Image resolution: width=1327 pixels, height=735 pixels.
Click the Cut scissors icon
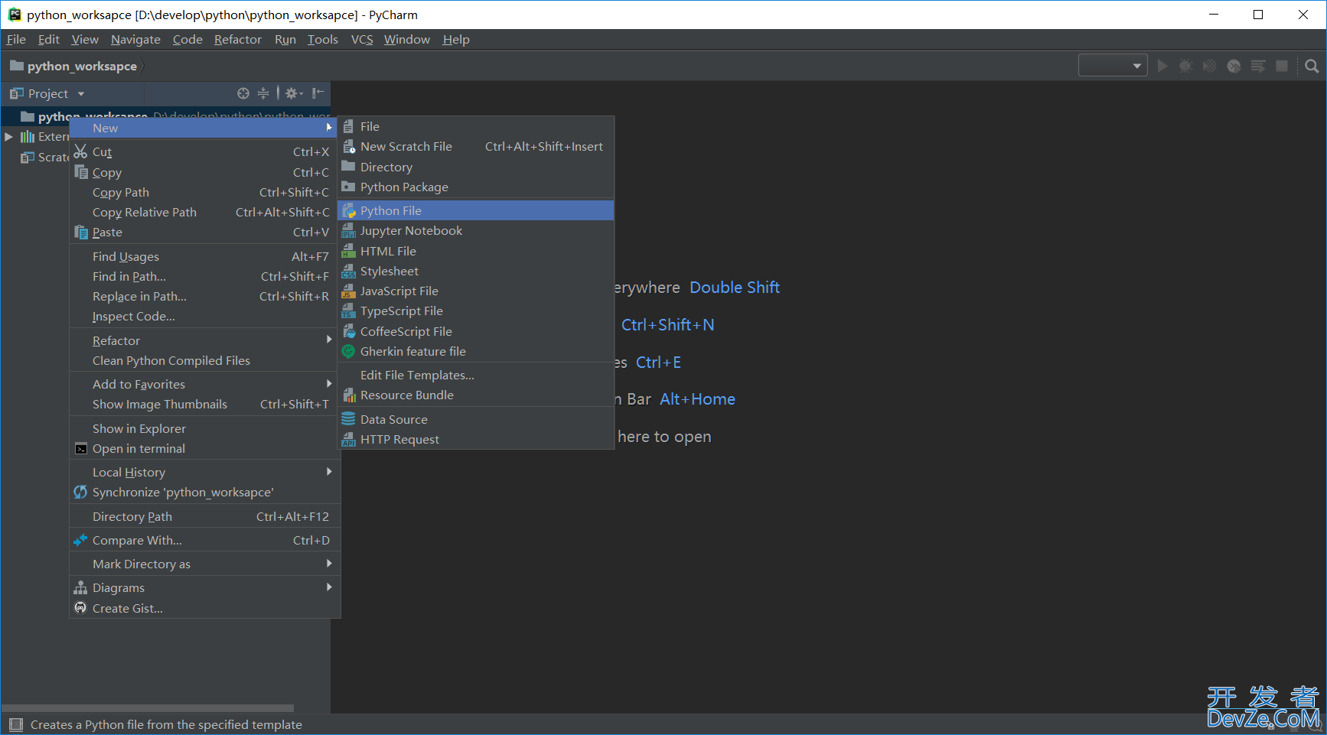[x=80, y=151]
